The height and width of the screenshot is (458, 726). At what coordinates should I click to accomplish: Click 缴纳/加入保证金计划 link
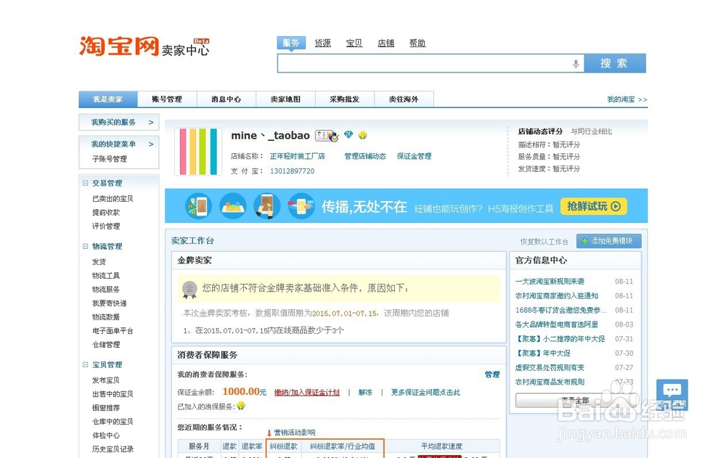307,392
